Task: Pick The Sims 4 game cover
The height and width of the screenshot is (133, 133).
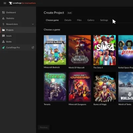Action: pos(104,50)
